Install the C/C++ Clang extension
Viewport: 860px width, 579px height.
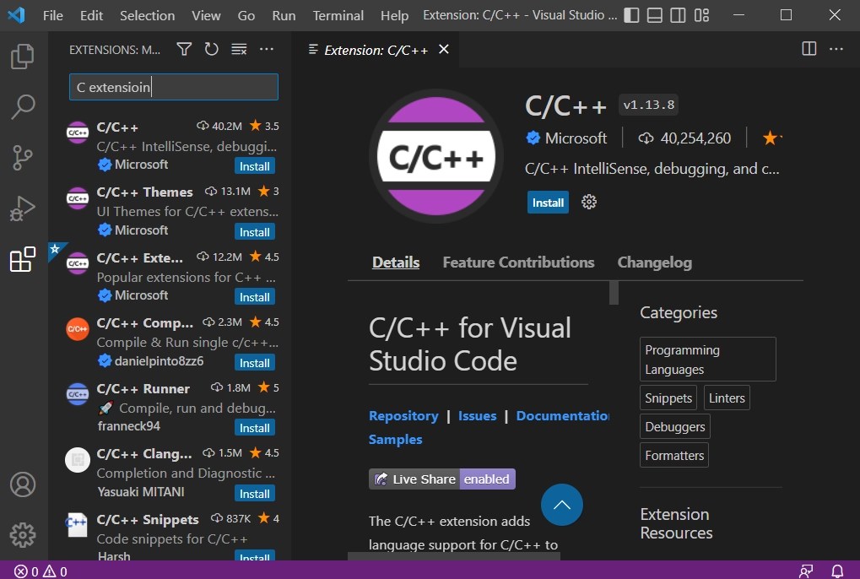tap(255, 494)
